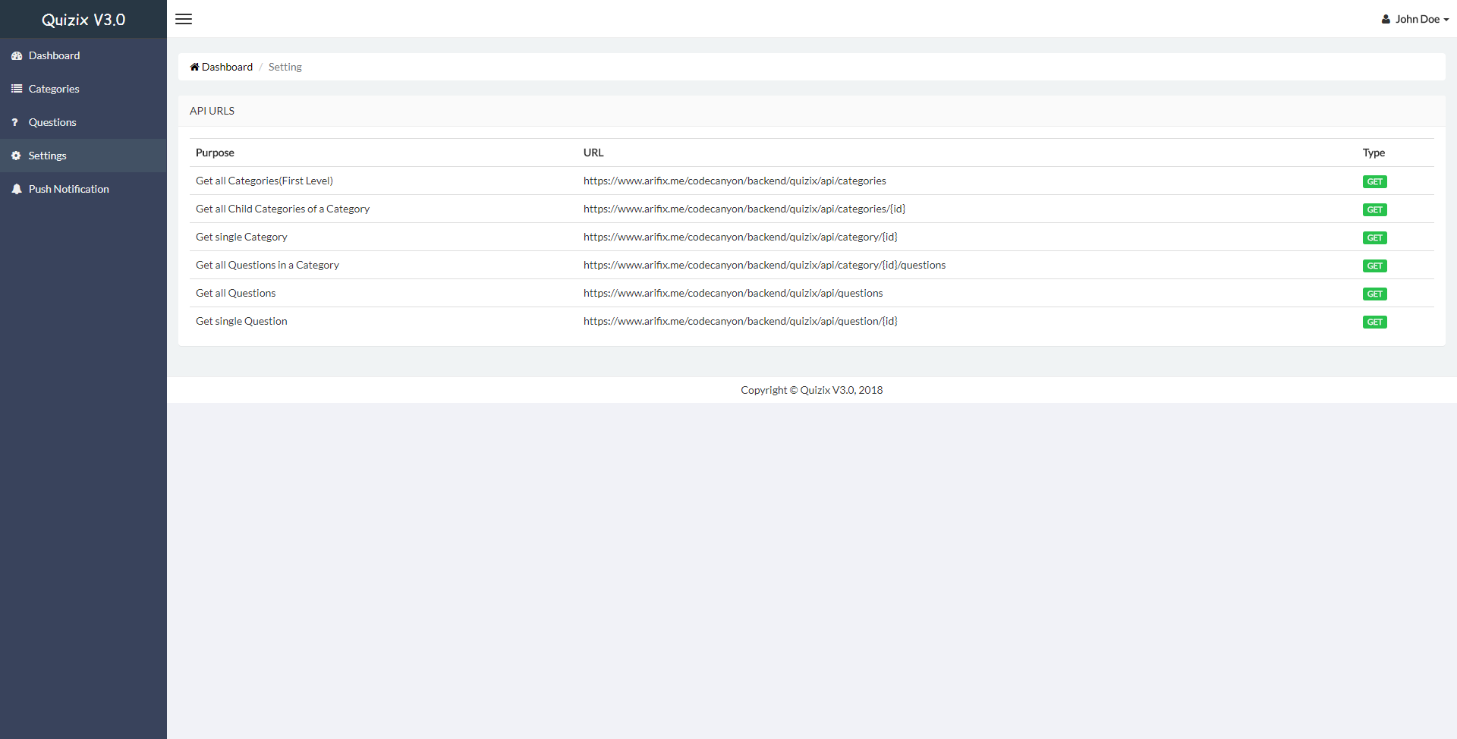The width and height of the screenshot is (1457, 739).
Task: Click the category questions API URL text
Action: (x=764, y=265)
